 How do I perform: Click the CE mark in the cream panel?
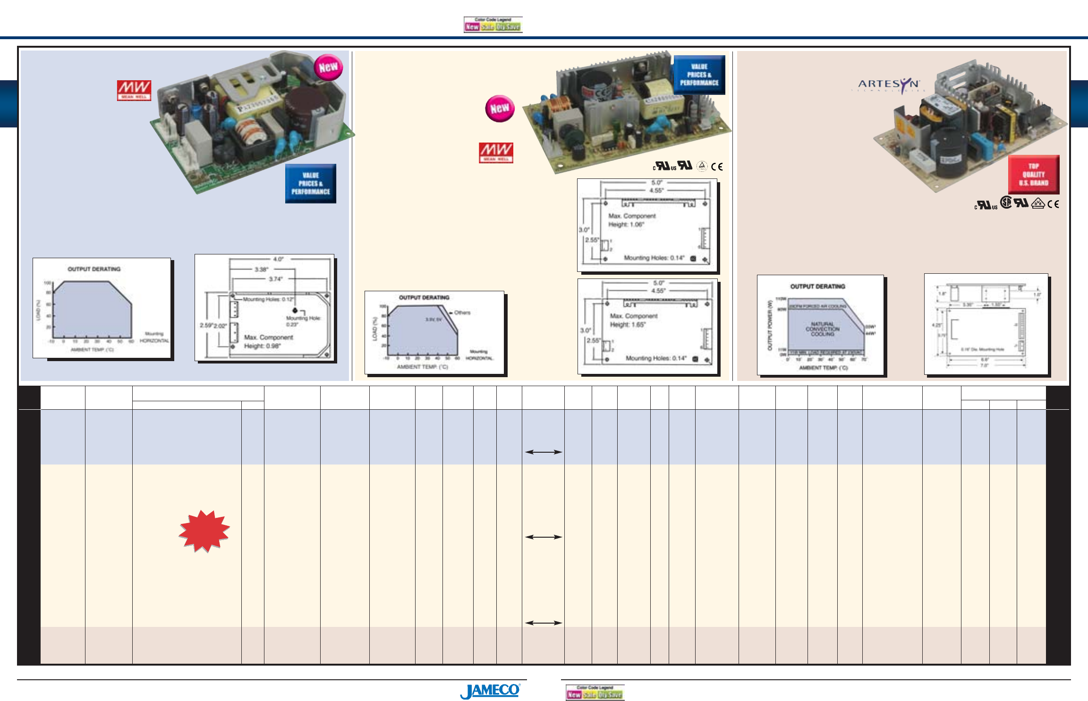click(717, 167)
